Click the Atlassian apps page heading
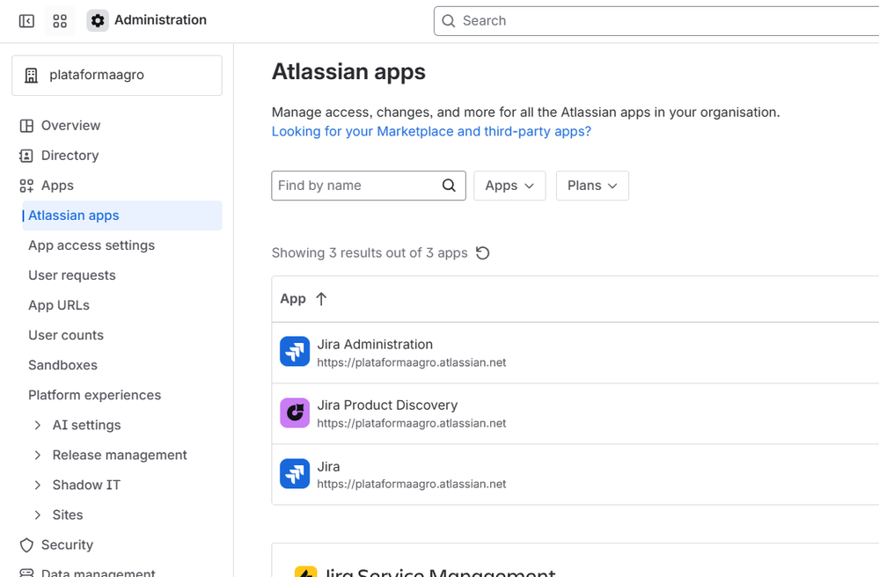Viewport: 879px width, 577px height. click(x=348, y=72)
